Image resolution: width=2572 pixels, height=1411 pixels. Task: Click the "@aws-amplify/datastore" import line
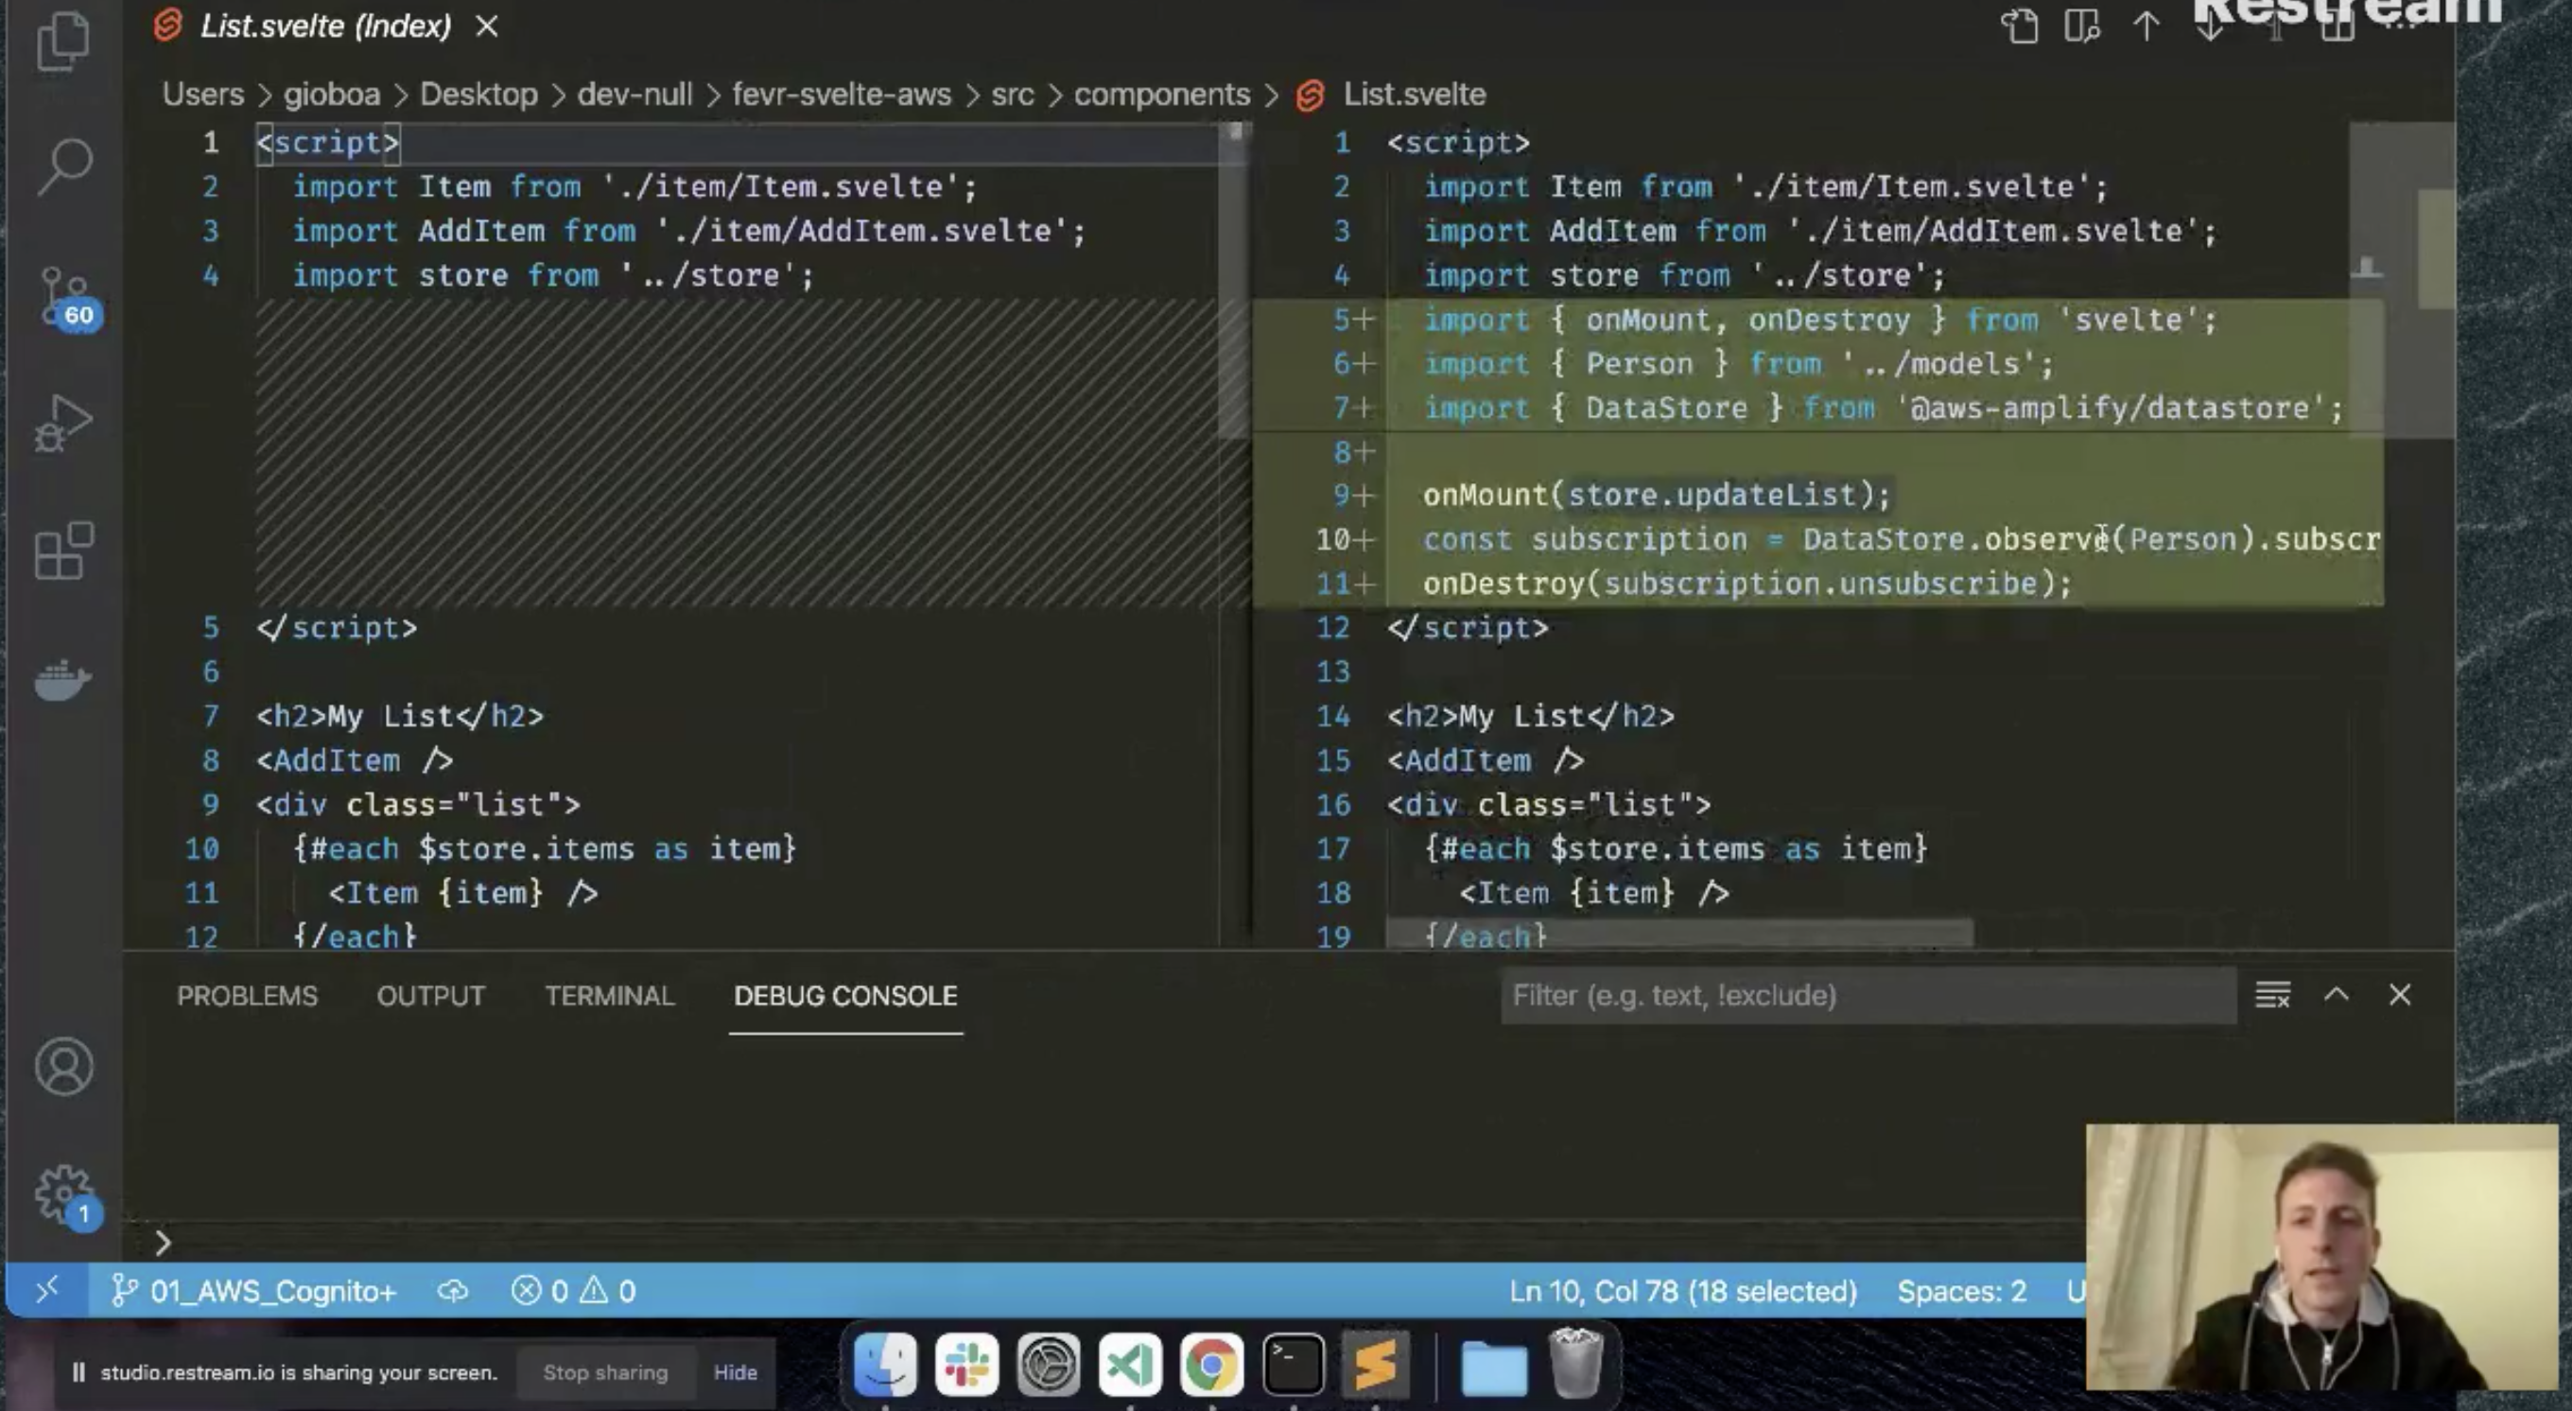tap(1883, 408)
